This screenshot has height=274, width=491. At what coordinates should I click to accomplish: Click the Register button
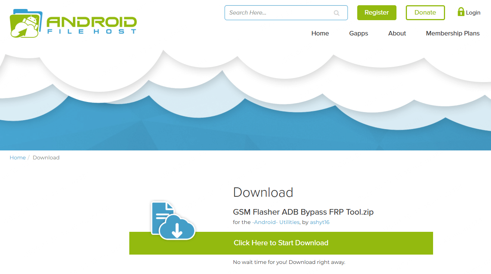pyautogui.click(x=377, y=13)
